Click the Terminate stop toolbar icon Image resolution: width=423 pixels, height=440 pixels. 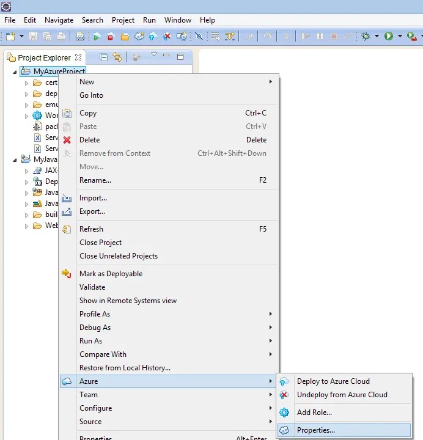334,36
